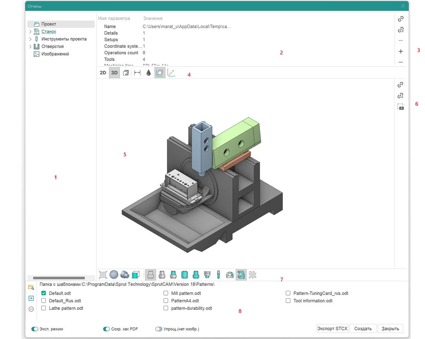Click the Экспорт STCX button
The width and height of the screenshot is (425, 339).
coord(332,328)
